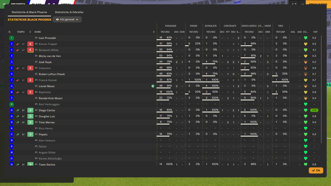Click the green substituted-on arrow for Pepelu
The width and height of the screenshot is (331, 186).
point(31,134)
